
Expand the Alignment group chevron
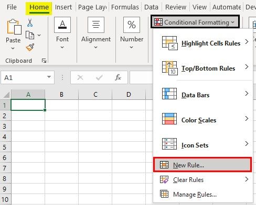(x=95, y=47)
